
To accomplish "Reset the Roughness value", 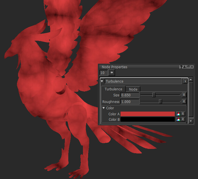I will (184, 102).
